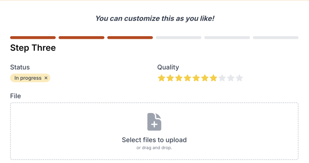Set Quality rating to two stars
This screenshot has width=309, height=163.
pos(170,78)
